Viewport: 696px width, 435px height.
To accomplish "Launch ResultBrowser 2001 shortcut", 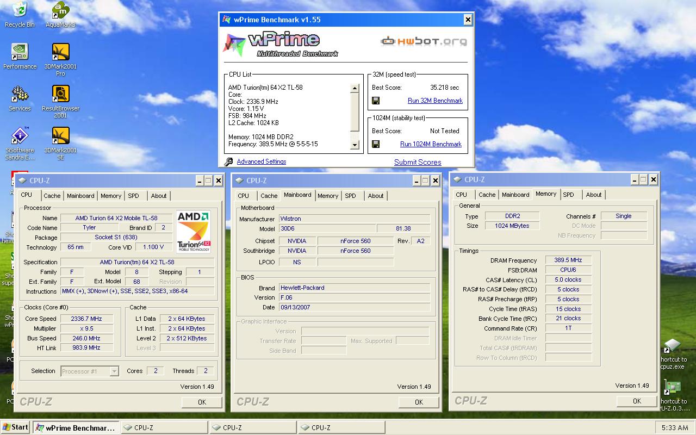I will (60, 101).
